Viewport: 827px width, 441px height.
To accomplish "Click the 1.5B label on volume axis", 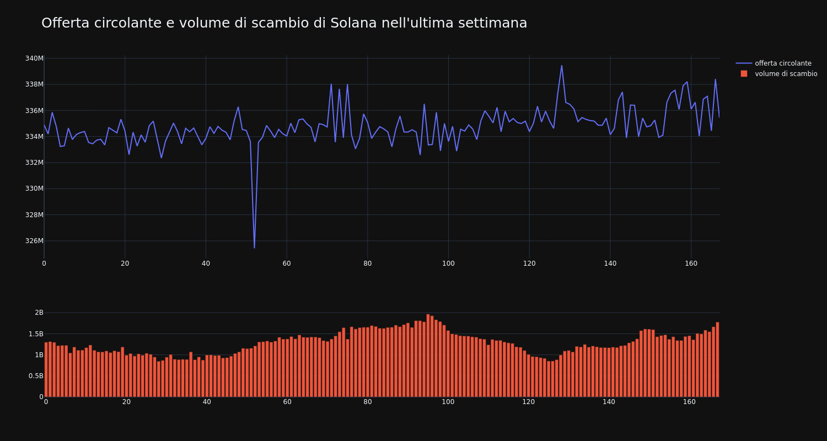I will coord(35,334).
